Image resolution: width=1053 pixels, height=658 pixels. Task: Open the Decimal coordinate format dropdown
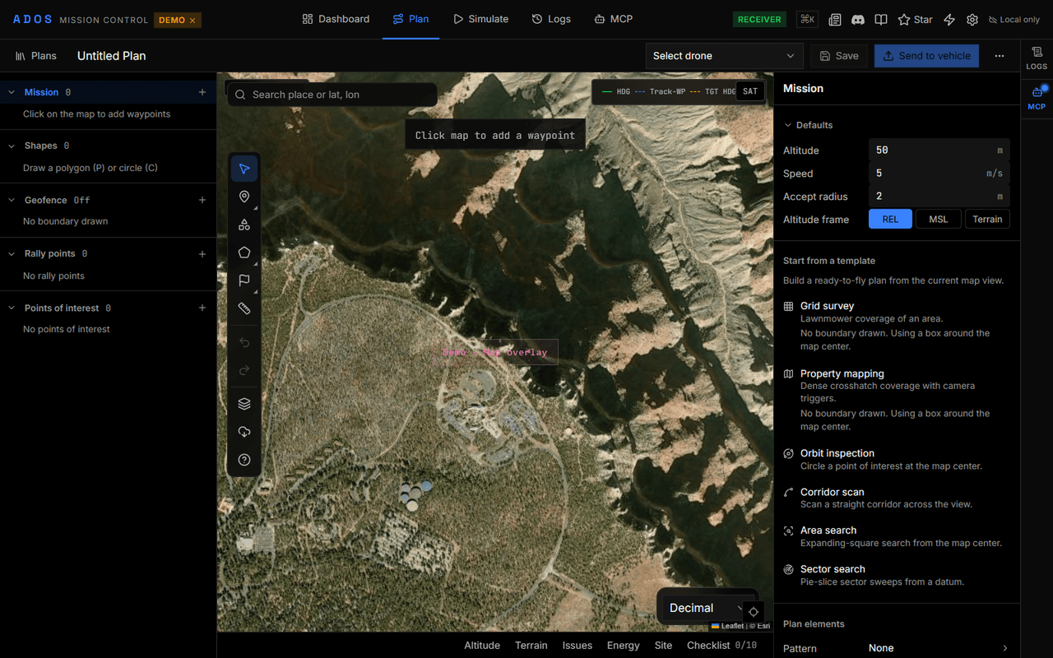click(x=707, y=608)
